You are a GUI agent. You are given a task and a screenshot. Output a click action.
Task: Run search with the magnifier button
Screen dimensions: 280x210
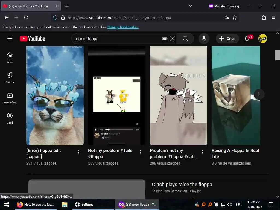coord(185,39)
